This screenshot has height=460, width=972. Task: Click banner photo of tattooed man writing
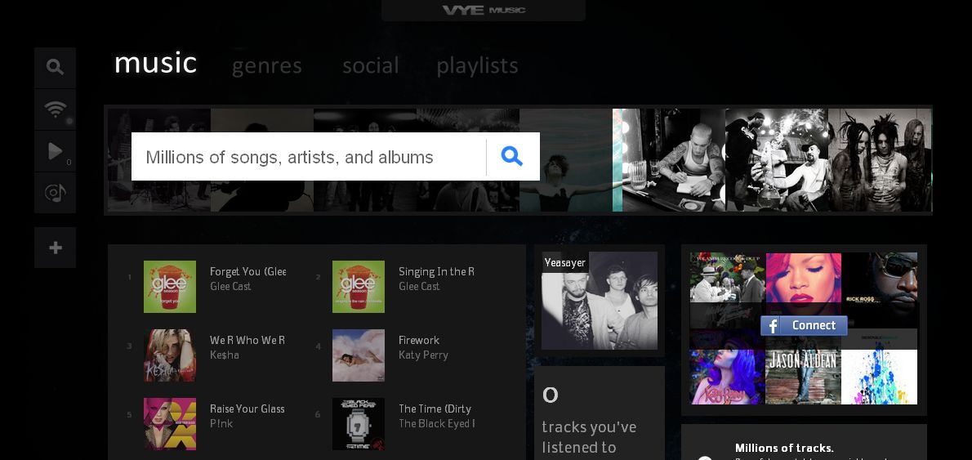click(x=674, y=160)
